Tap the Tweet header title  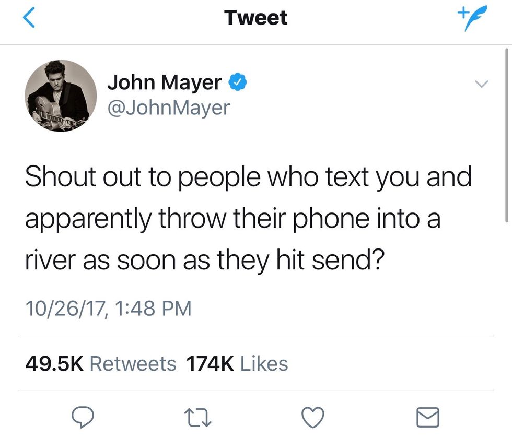pos(256,18)
